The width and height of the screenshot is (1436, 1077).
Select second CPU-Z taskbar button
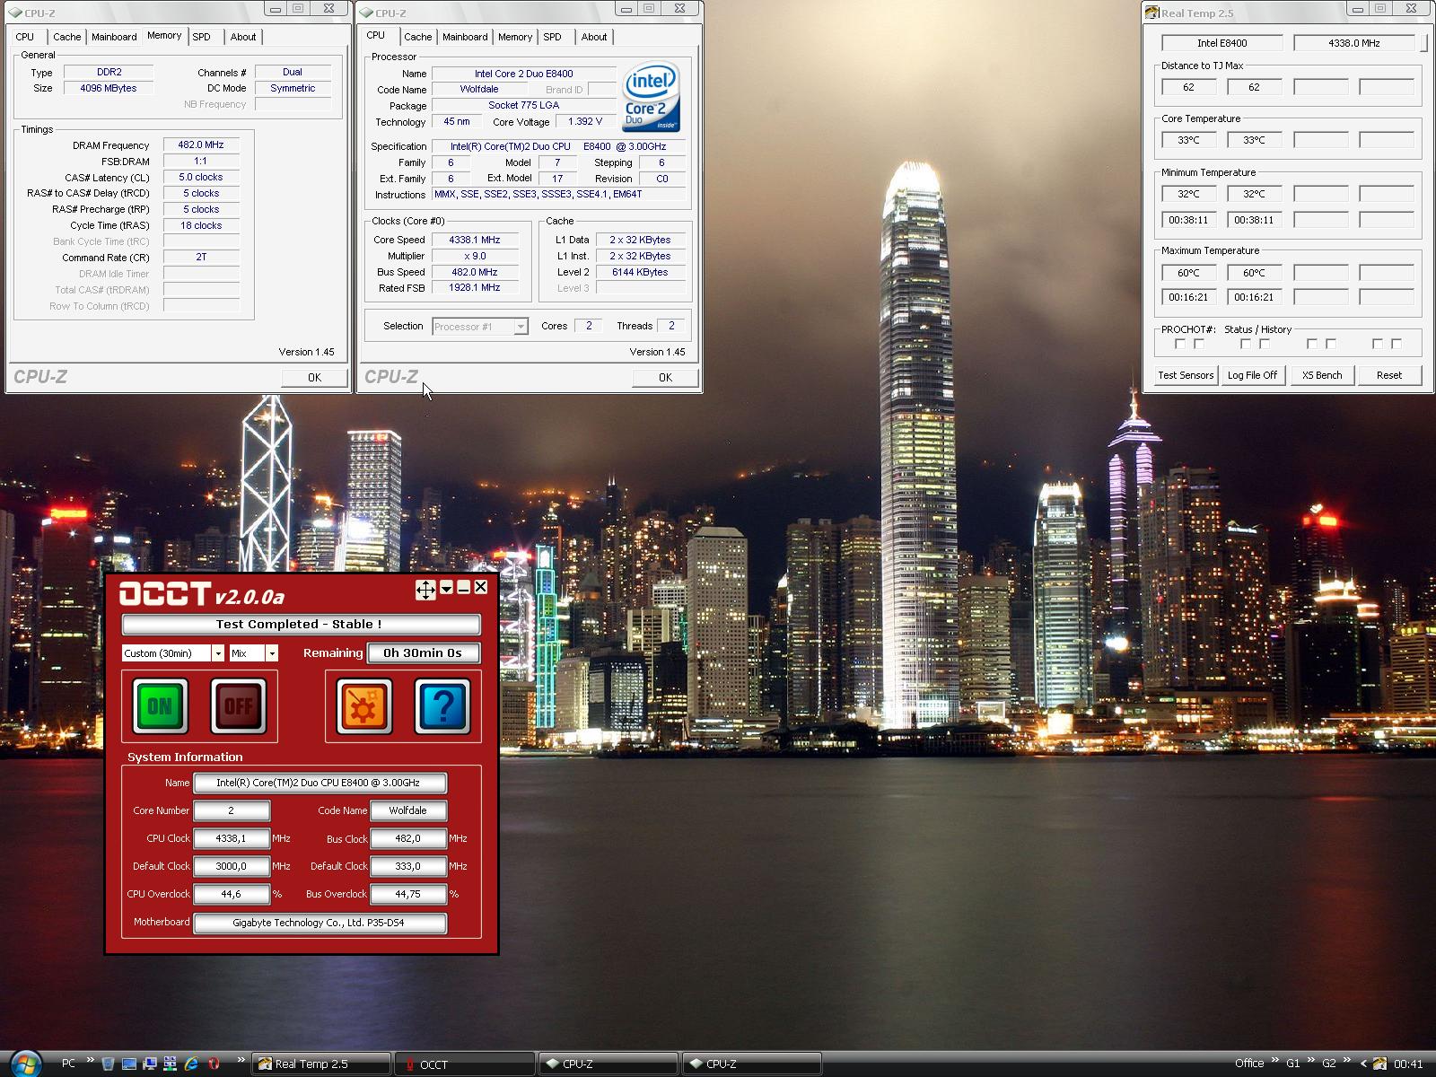pos(752,1064)
